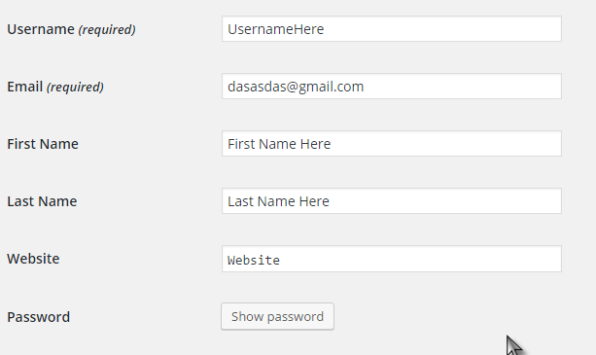Click the Website label text
The height and width of the screenshot is (355, 596).
[x=33, y=259]
